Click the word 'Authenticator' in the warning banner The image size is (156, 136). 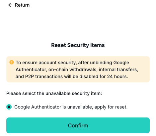tap(31, 69)
